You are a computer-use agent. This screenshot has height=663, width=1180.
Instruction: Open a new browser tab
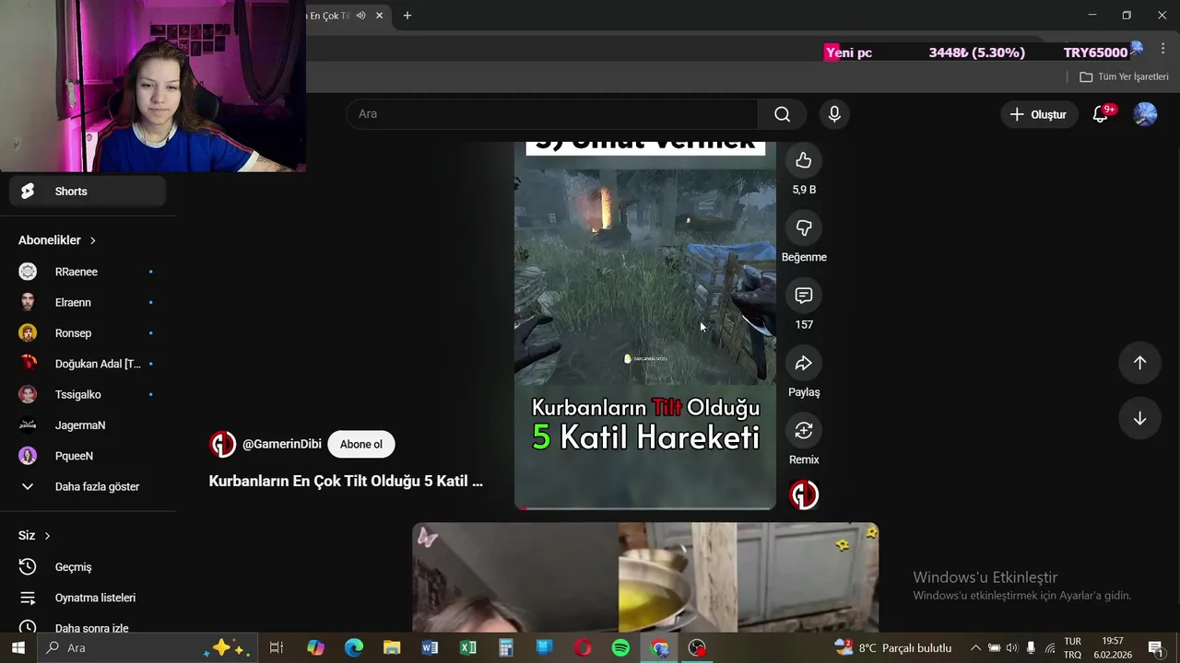click(407, 16)
